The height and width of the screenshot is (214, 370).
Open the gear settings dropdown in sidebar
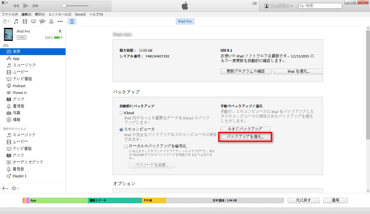coord(15,188)
